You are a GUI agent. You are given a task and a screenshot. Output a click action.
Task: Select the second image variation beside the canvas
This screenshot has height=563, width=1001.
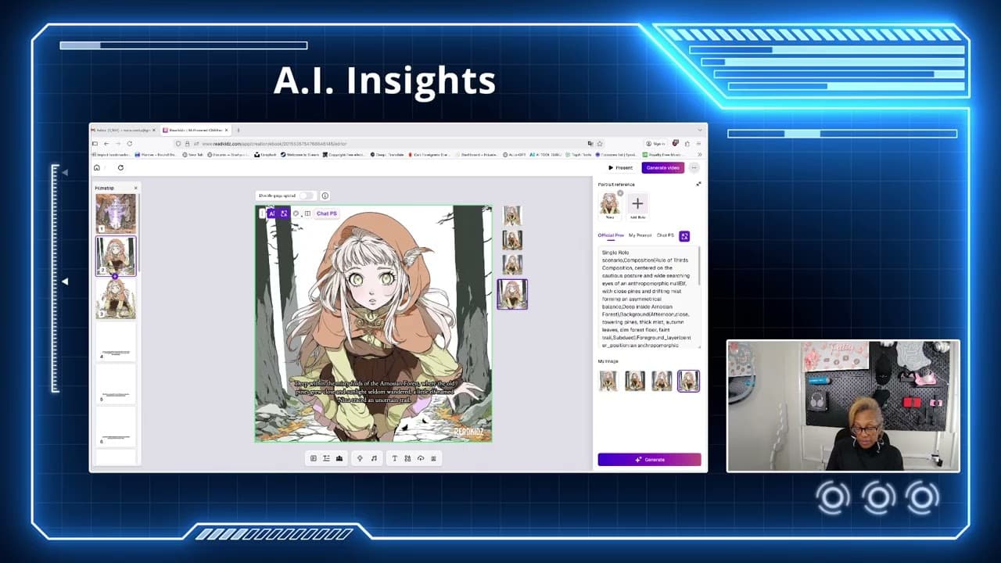click(512, 240)
